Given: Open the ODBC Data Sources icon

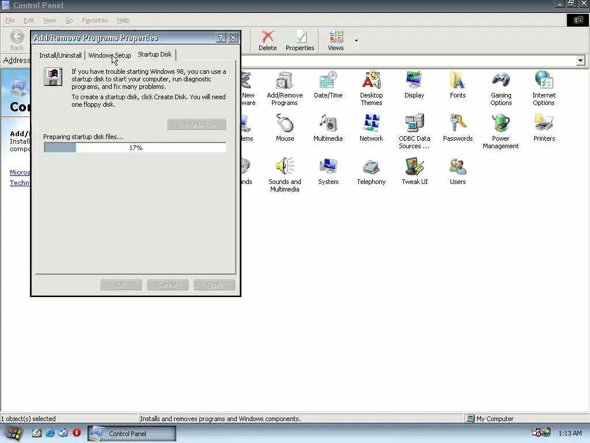Looking at the screenshot, I should 414,132.
